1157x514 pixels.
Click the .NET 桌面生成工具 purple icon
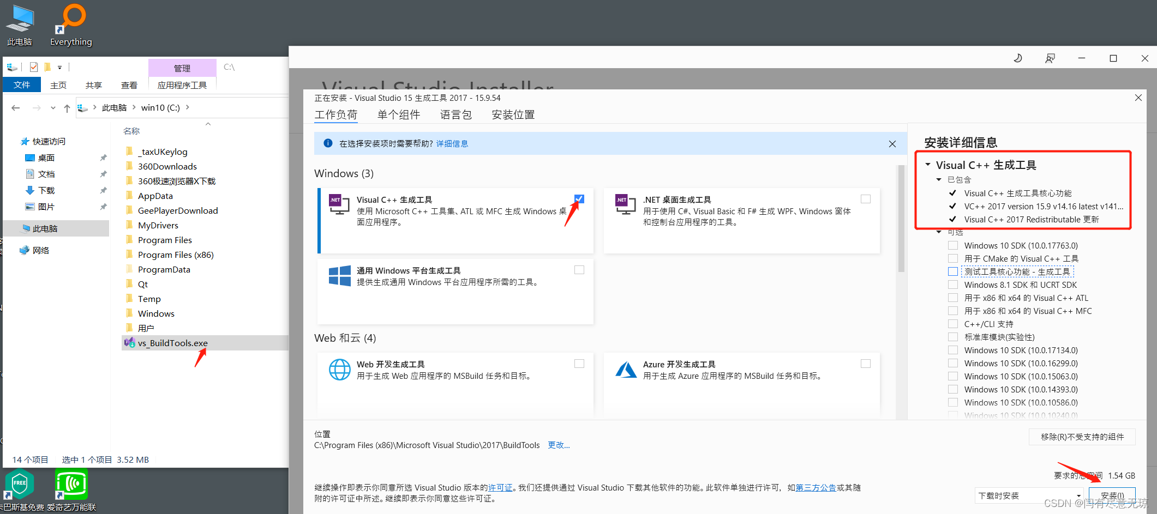point(625,204)
